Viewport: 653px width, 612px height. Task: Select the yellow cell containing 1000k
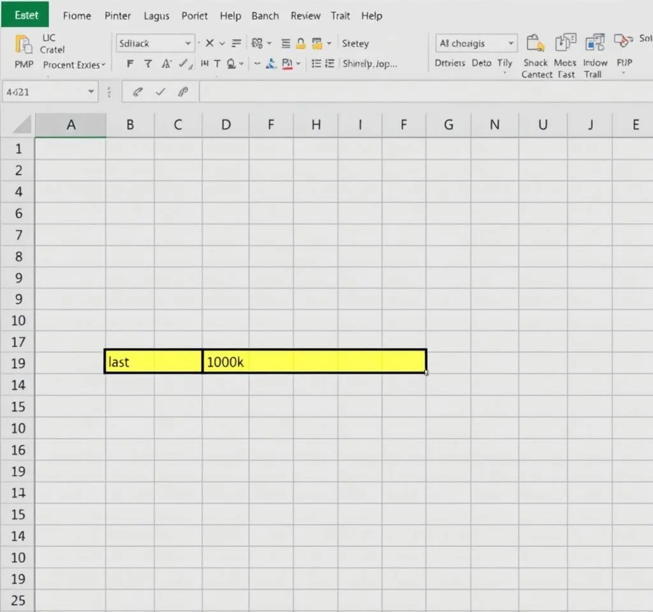(x=314, y=361)
